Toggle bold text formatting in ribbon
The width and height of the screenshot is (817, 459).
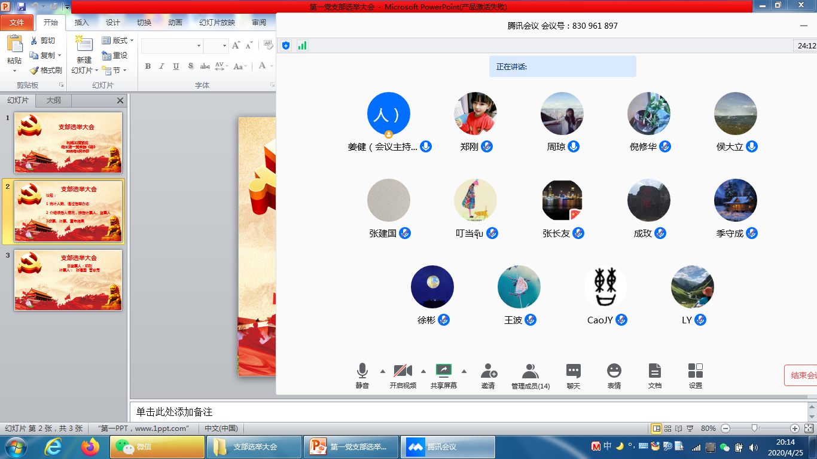pyautogui.click(x=148, y=66)
